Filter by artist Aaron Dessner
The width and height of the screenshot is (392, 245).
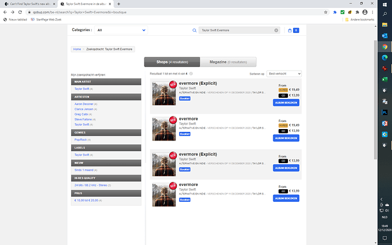pos(84,104)
